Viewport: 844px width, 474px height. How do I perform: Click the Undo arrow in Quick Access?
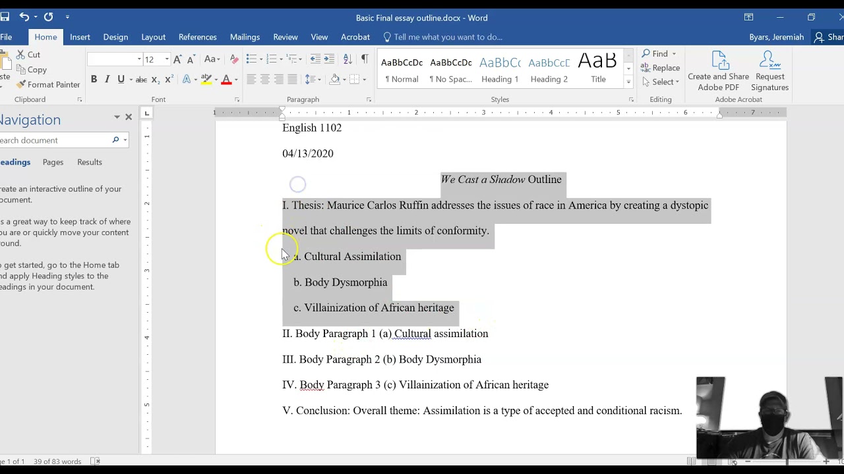coord(24,17)
